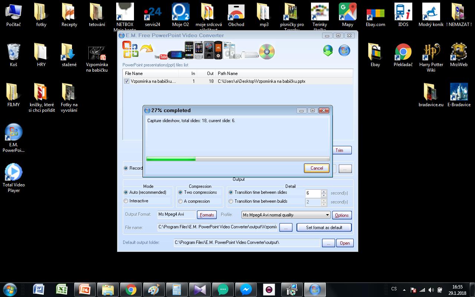Click the Set format as default button
475x297 pixels.
point(324,228)
